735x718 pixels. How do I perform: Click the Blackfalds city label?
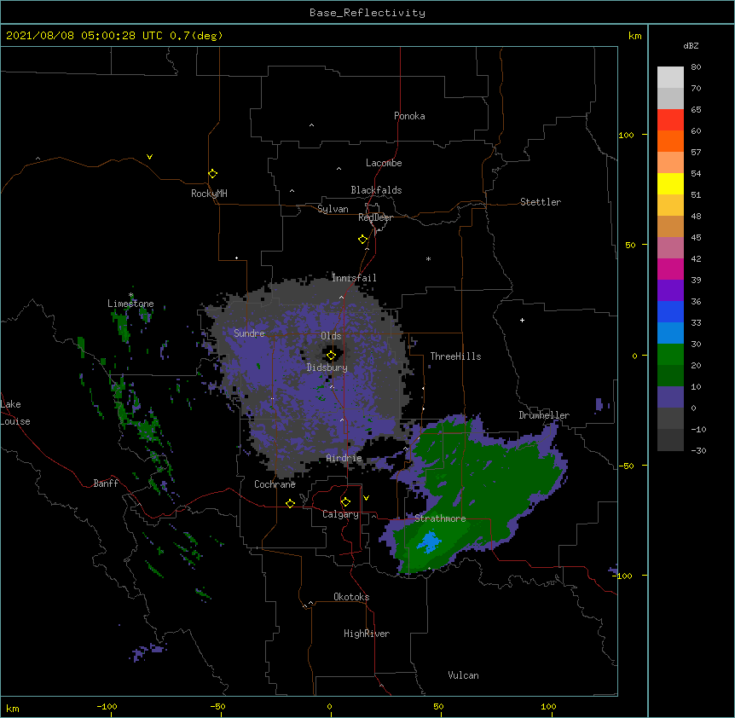(376, 190)
